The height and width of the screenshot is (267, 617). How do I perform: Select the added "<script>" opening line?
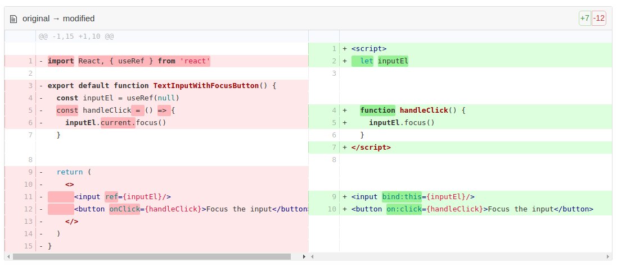(370, 49)
